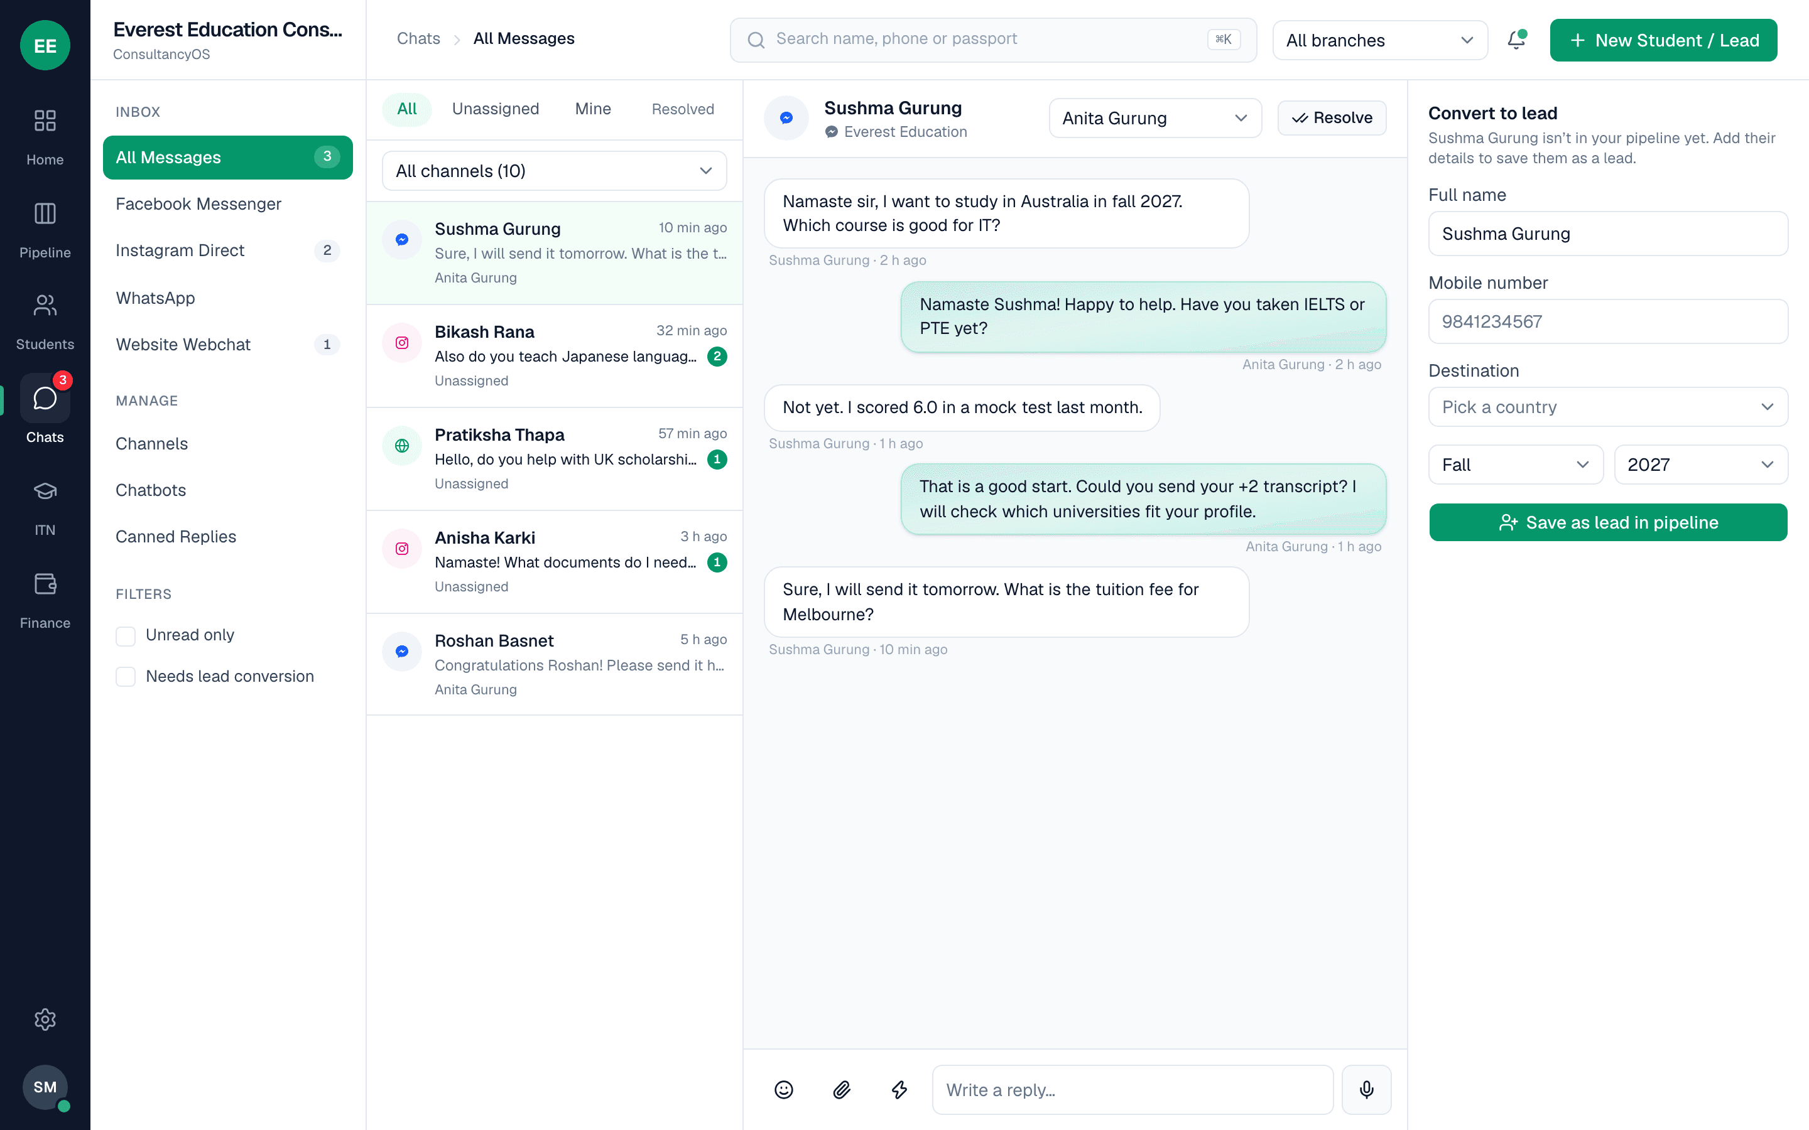Record voice message with microphone
Image resolution: width=1809 pixels, height=1130 pixels.
pos(1366,1090)
